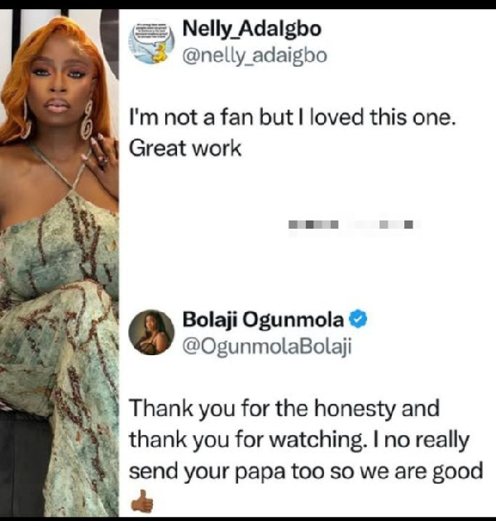The width and height of the screenshot is (496, 521).
Task: Click the ring on the woman's hand
Action: click(103, 162)
